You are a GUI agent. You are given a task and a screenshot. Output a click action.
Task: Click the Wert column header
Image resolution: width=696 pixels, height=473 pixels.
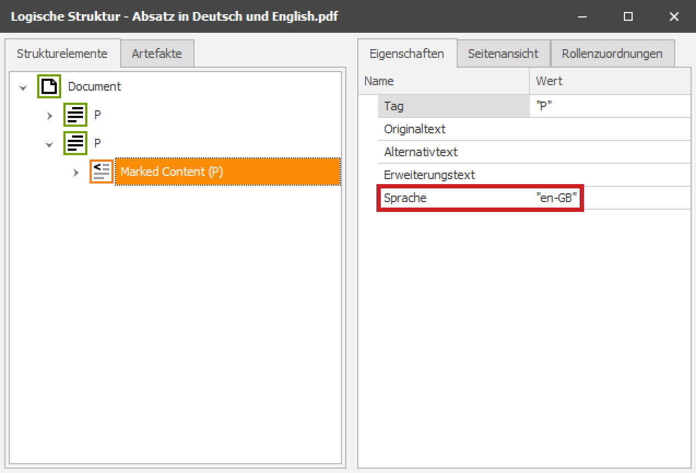coord(610,81)
